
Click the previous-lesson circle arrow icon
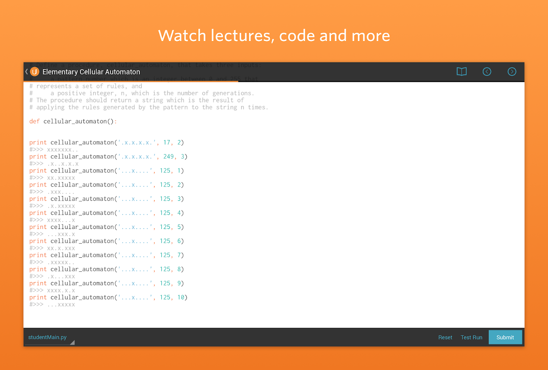click(487, 72)
